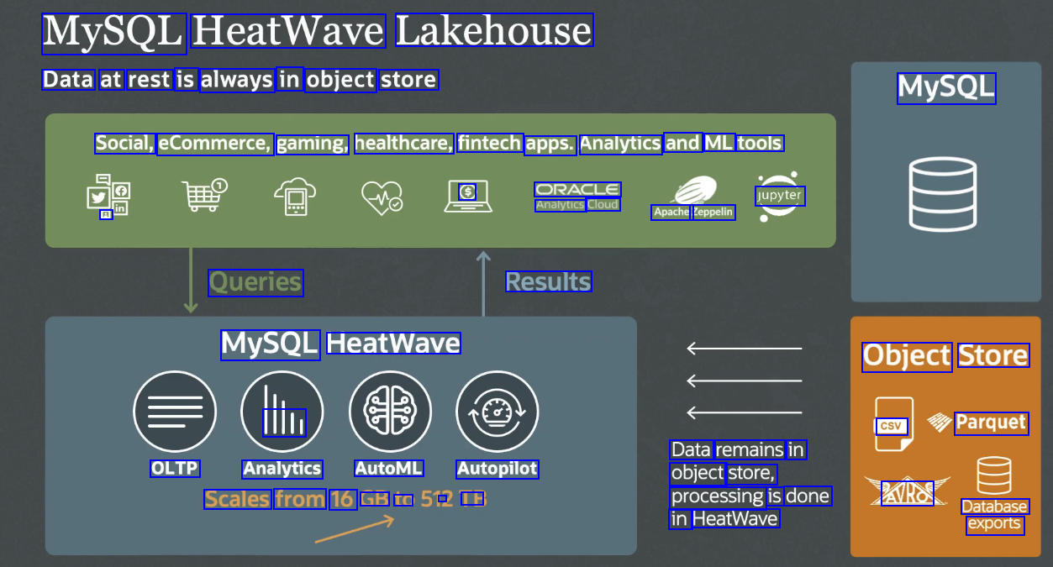The width and height of the screenshot is (1053, 567).
Task: Click the Results label beside up arrow
Action: coord(549,281)
